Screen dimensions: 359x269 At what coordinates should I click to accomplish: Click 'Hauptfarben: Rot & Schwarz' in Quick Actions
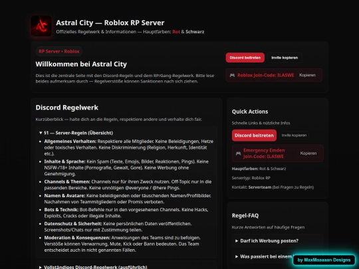(259, 169)
